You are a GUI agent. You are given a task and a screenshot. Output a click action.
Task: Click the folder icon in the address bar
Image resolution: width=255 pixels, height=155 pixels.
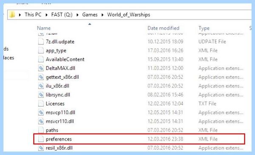[12, 15]
